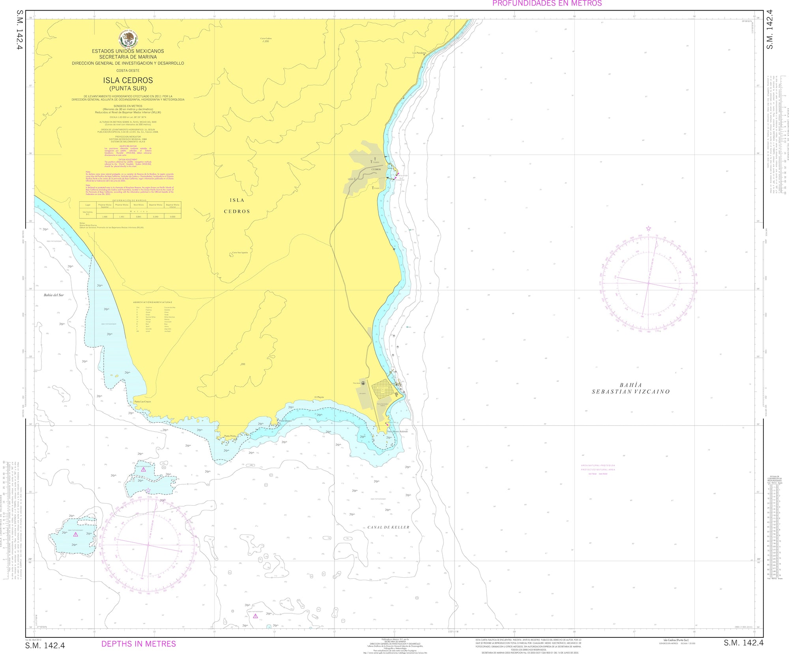Click the star atop the large eastern compass rose
789x654 pixels.
[x=648, y=228]
